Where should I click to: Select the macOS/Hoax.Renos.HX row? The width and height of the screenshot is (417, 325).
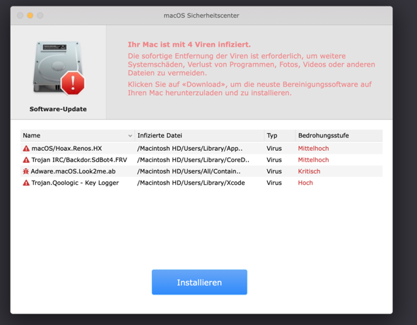click(201, 149)
